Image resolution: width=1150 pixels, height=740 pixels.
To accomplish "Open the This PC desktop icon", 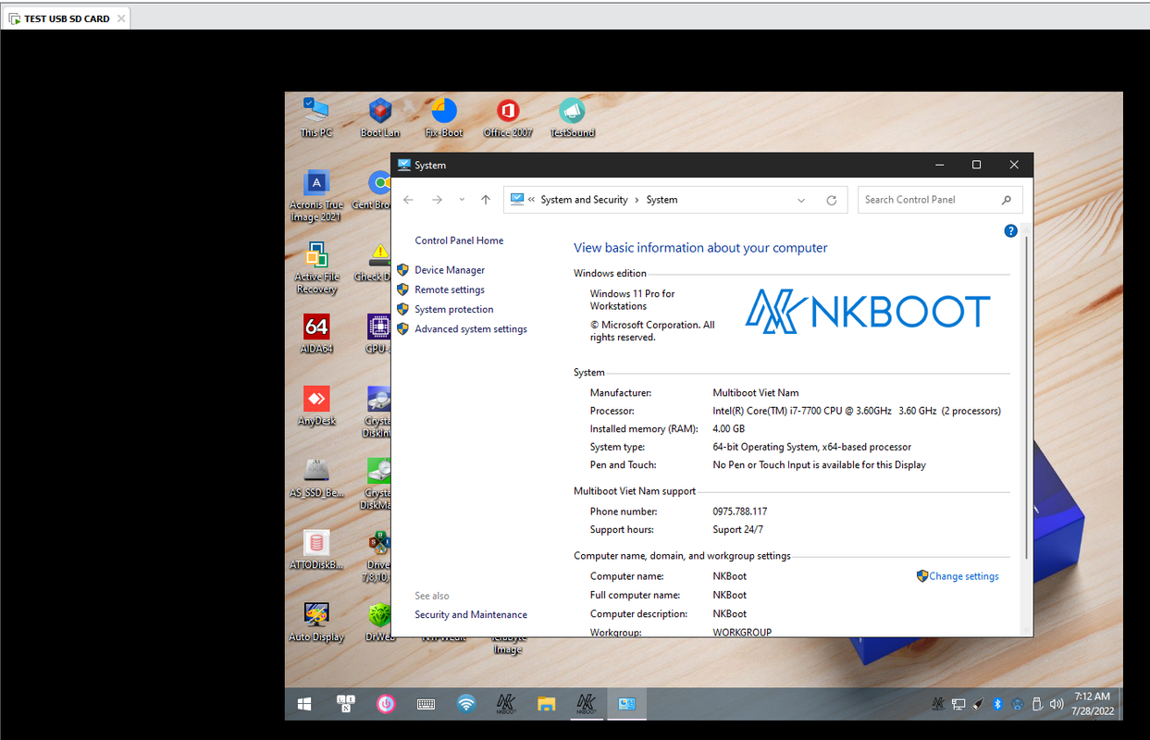I will click(315, 117).
